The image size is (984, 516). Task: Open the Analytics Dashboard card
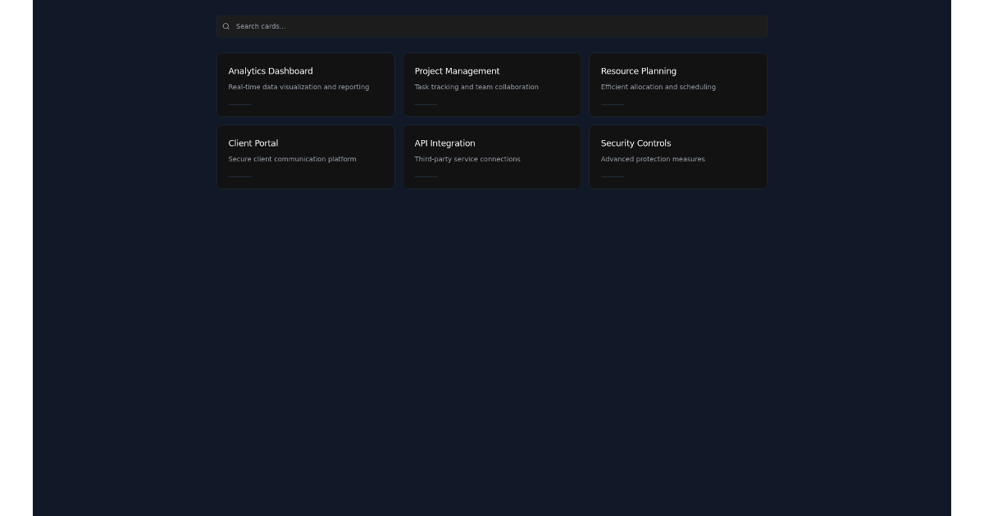click(305, 84)
